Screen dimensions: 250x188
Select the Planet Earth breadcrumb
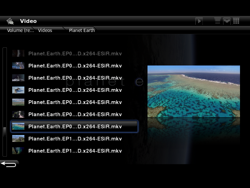tap(82, 30)
